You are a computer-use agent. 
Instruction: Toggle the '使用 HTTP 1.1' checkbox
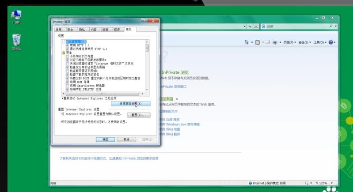pos(68,45)
